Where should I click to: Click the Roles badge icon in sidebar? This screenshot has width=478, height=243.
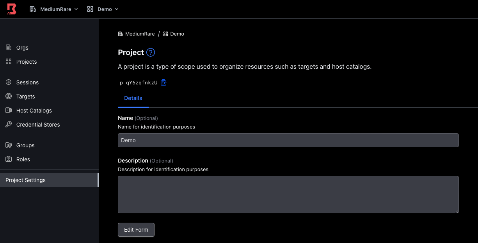[x=9, y=159]
